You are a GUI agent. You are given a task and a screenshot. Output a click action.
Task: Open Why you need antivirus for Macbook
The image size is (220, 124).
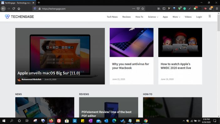130,66
